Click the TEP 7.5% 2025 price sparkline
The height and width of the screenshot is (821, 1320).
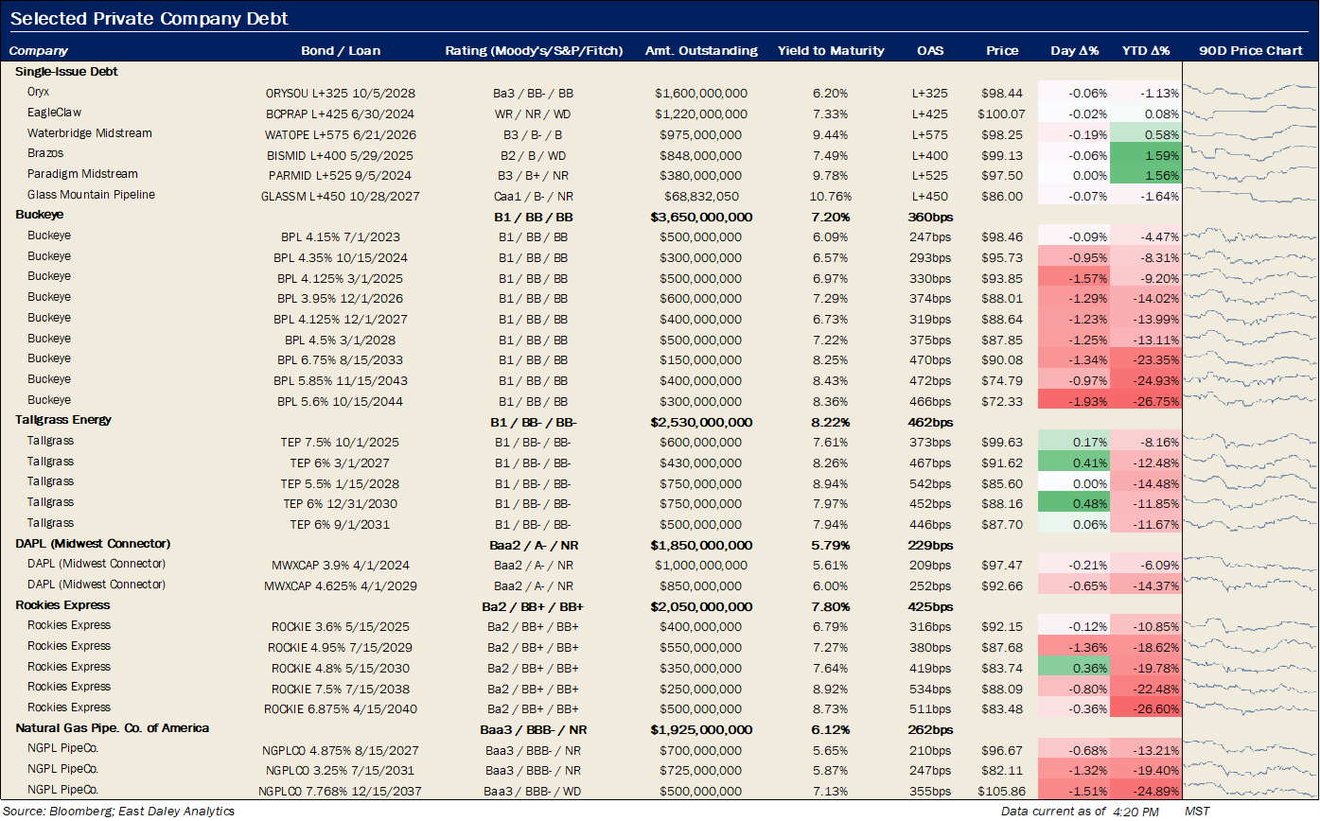(1251, 441)
